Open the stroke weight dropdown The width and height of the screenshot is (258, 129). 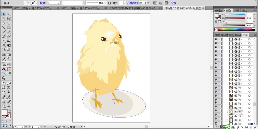pos(59,3)
